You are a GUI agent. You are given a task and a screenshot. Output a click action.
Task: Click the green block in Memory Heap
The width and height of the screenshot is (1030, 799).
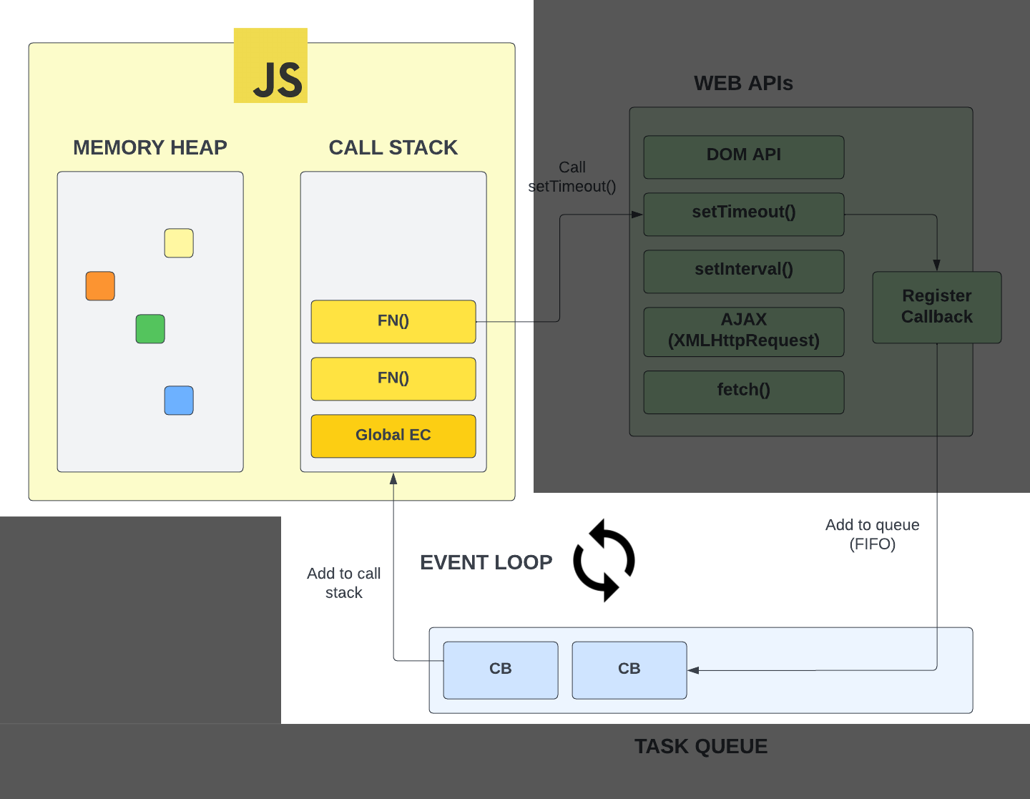149,329
